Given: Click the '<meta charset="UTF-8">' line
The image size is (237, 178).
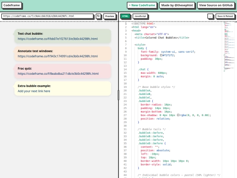Looking at the screenshot, I should pos(152,34).
